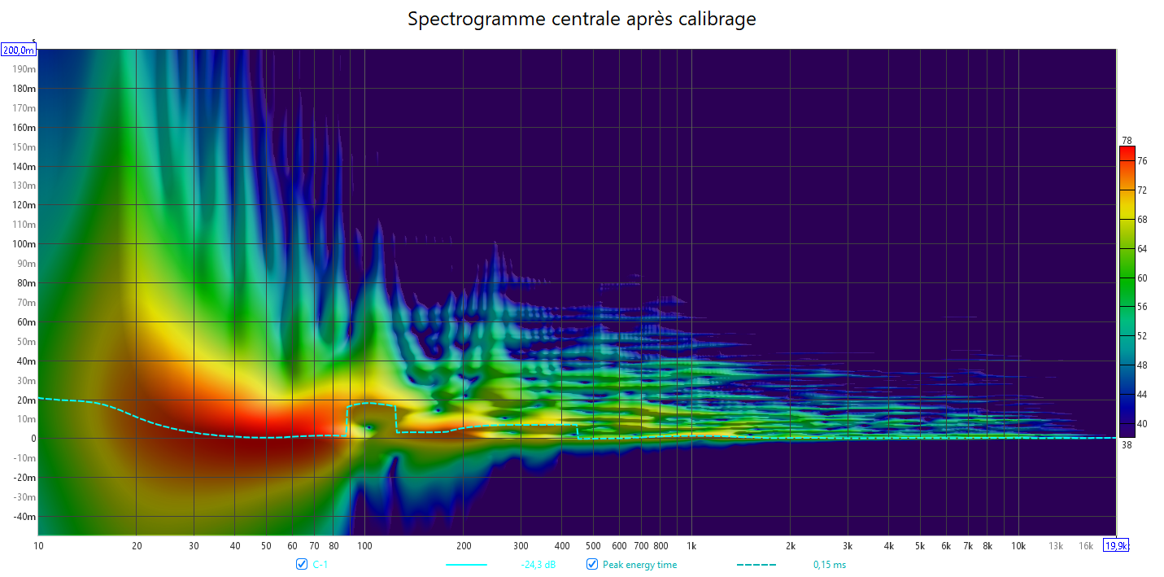This screenshot has height=577, width=1164.
Task: Select the -24,3 dB legend value
Action: [x=538, y=565]
